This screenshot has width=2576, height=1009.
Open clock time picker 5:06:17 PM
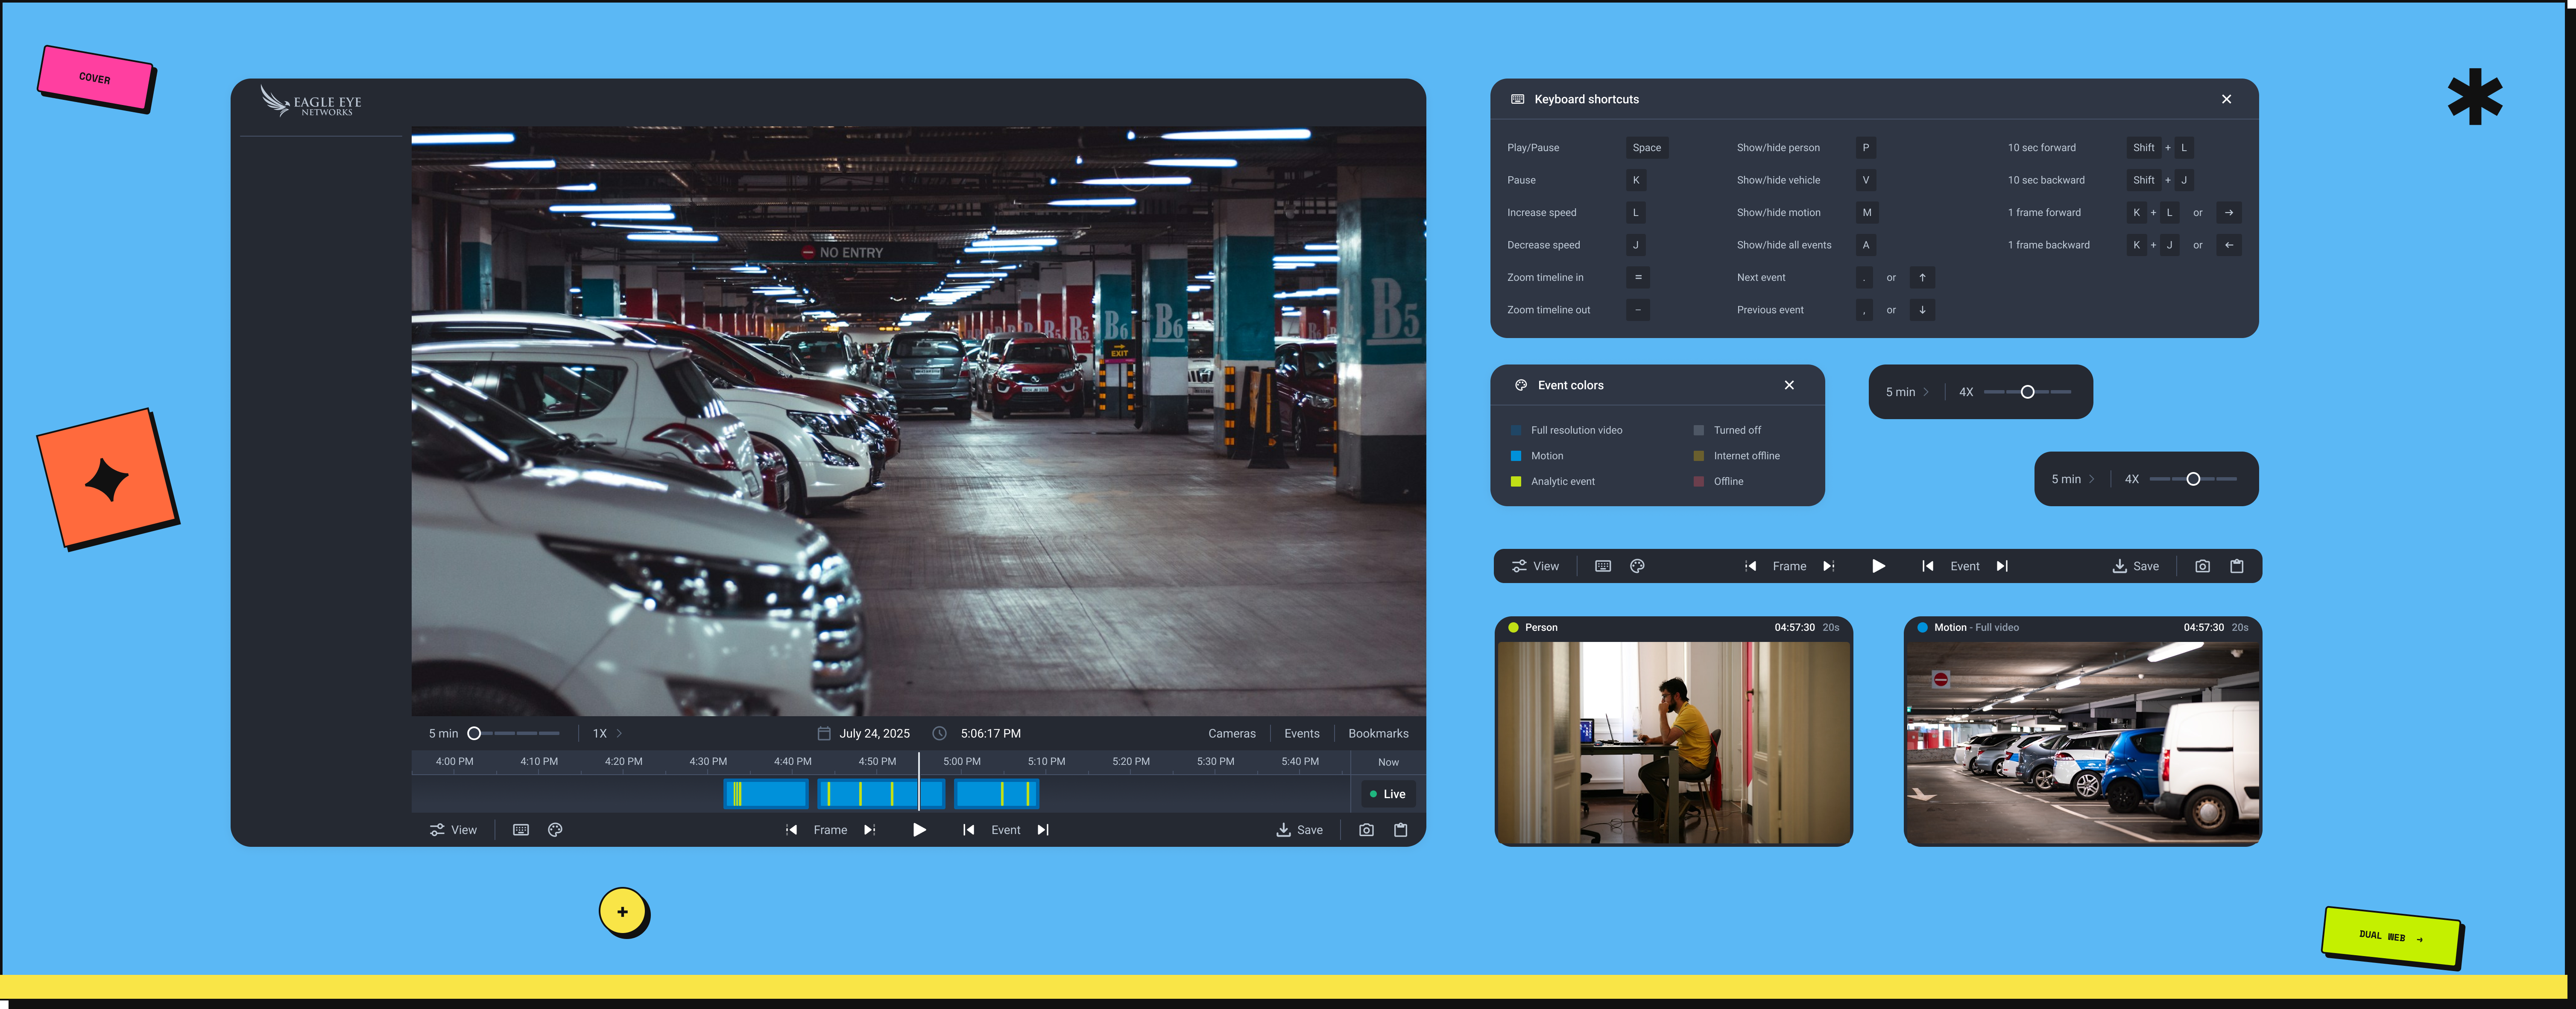tap(977, 733)
